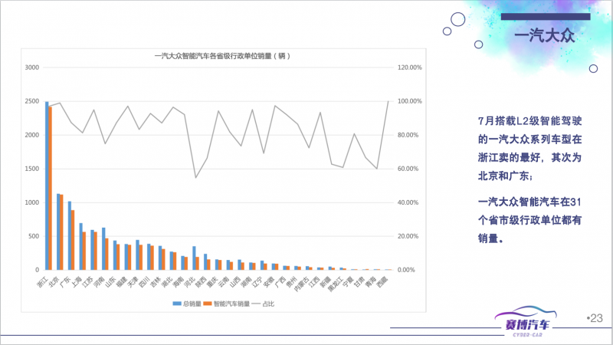Click the 占比 legend label

coord(268,304)
